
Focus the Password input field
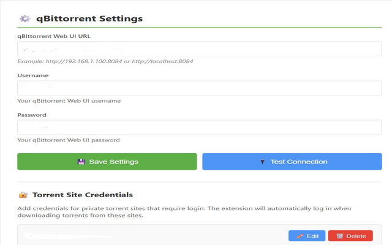tap(200, 127)
